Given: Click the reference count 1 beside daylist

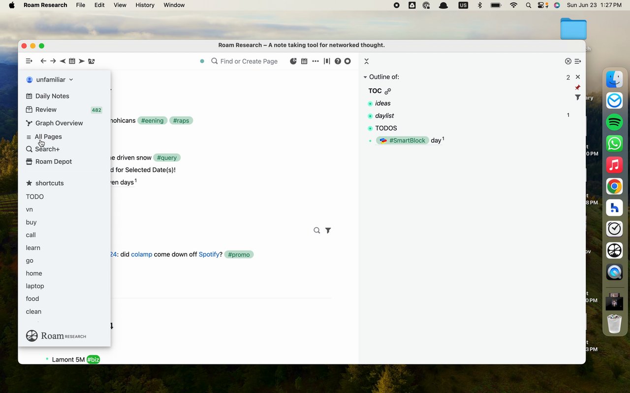Looking at the screenshot, I should point(568,115).
